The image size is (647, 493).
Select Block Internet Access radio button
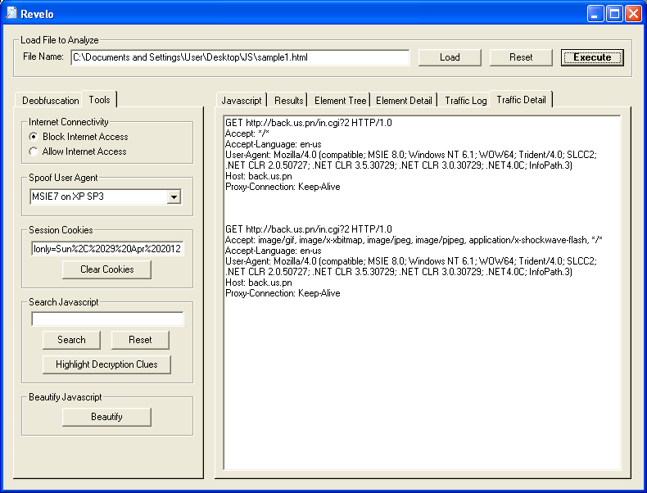(x=34, y=137)
